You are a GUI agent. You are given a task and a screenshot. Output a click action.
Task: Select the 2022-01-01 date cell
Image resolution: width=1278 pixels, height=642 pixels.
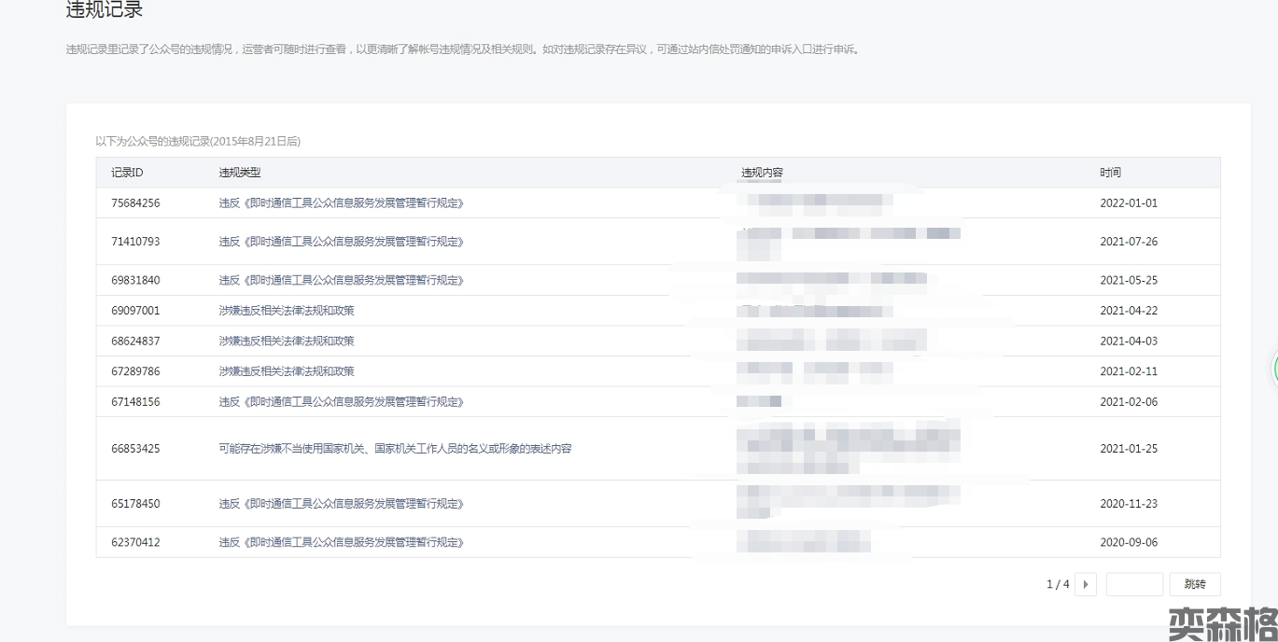[1128, 202]
